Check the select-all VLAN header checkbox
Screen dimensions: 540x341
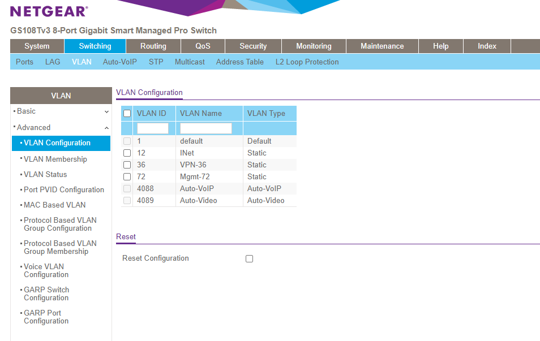(127, 114)
